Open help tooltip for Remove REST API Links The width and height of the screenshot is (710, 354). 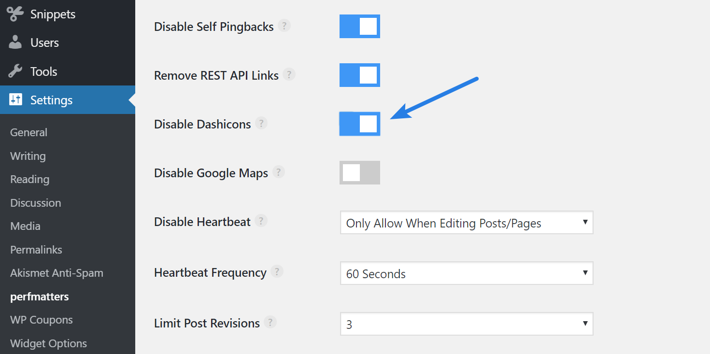(289, 75)
